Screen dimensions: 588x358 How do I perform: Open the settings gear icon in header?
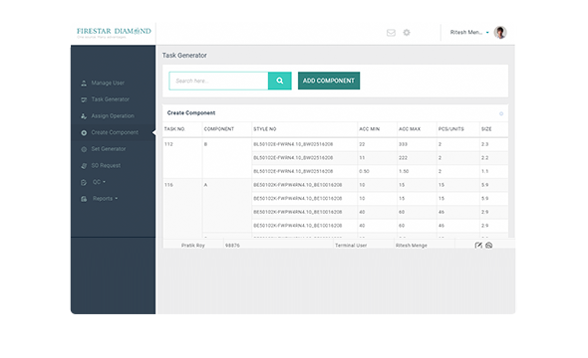(407, 33)
